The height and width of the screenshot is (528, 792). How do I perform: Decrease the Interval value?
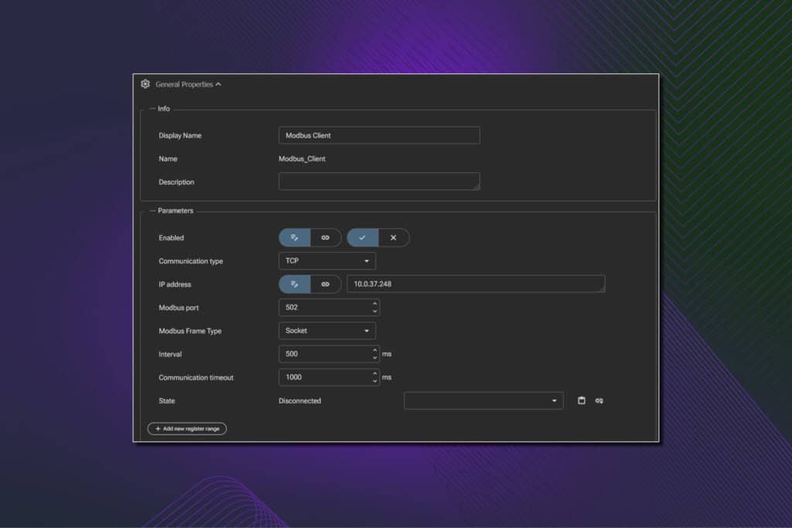click(x=375, y=357)
